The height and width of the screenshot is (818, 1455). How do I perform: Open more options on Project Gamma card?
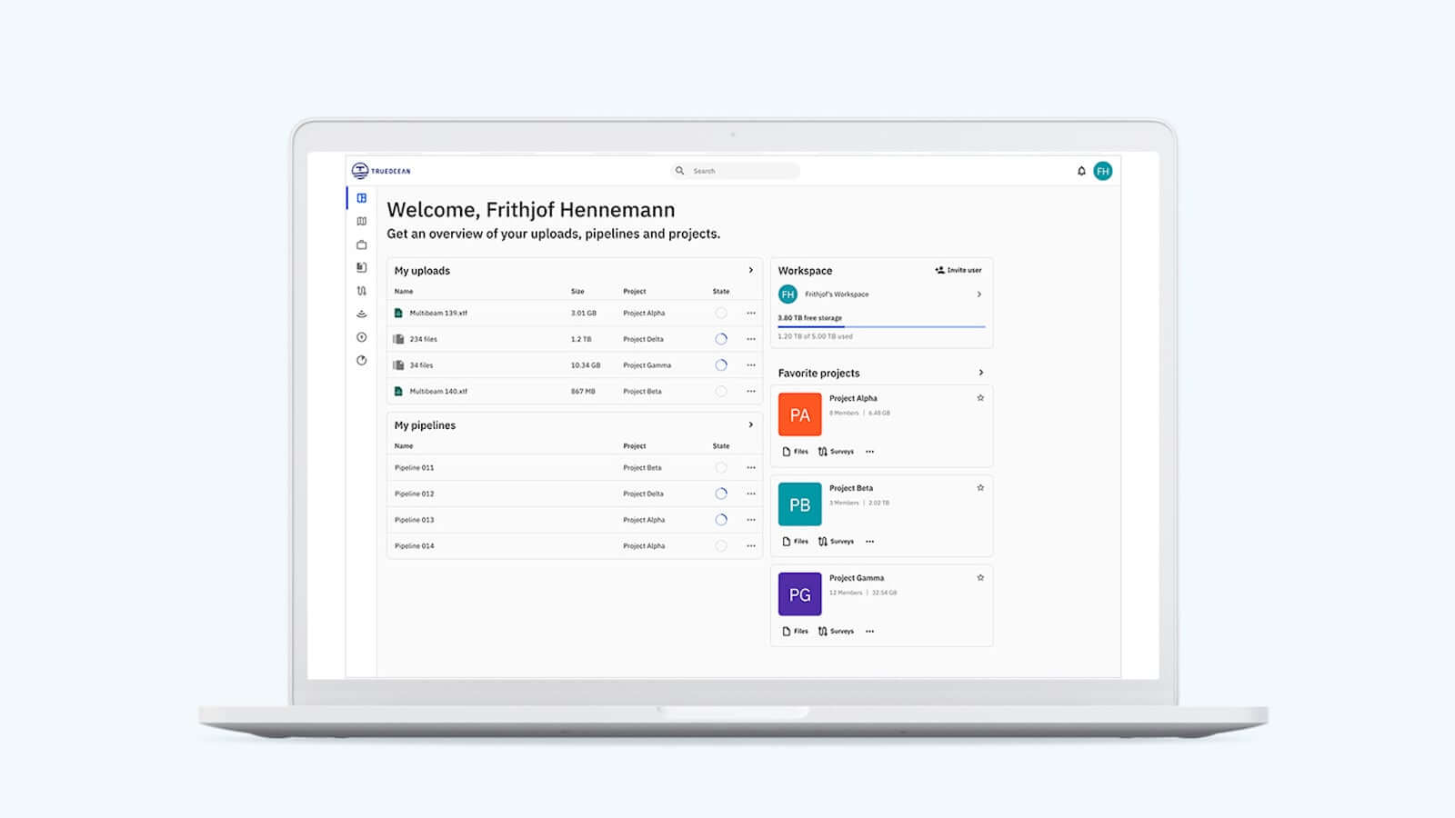(x=870, y=632)
